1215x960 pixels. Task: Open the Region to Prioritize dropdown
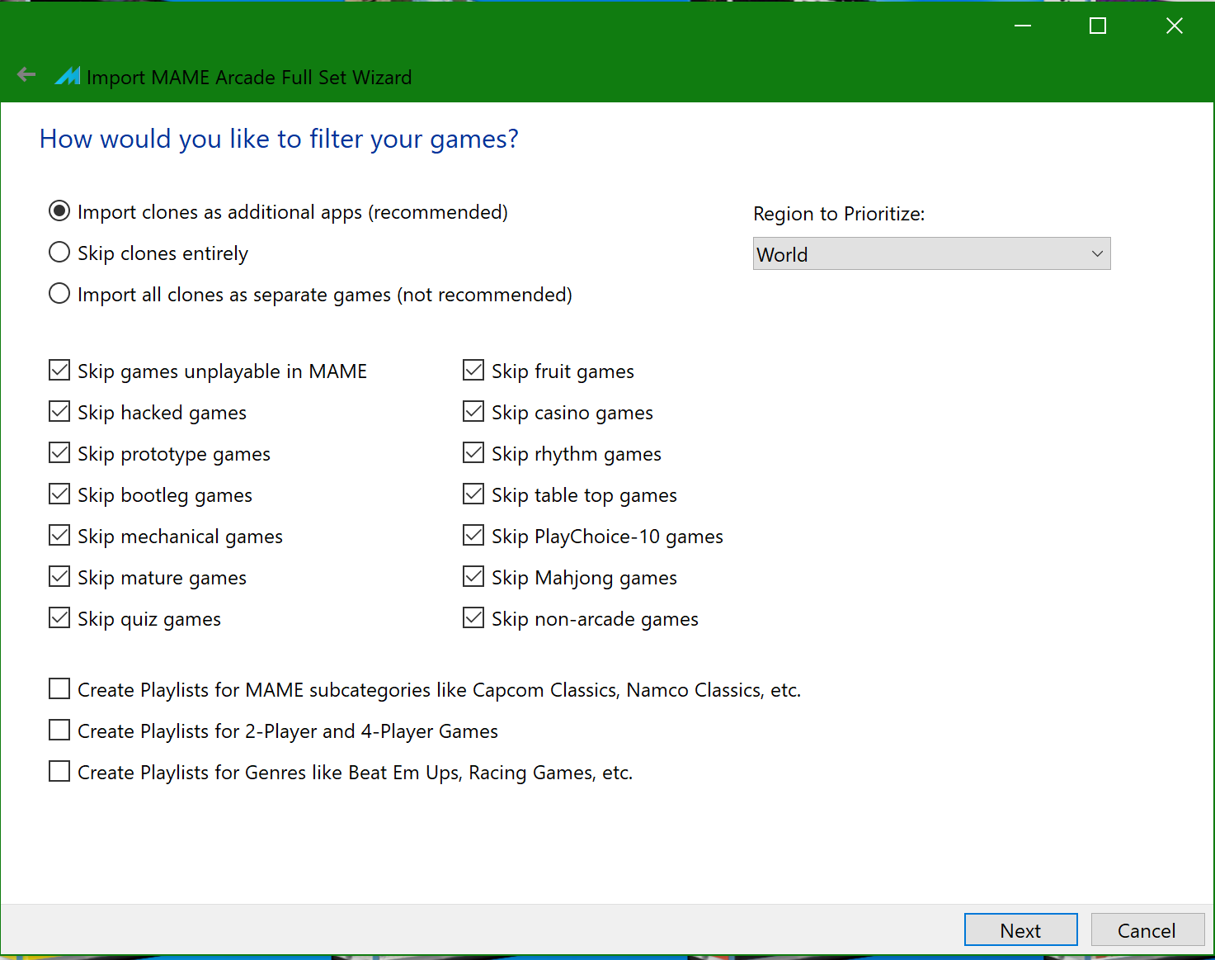(x=931, y=253)
